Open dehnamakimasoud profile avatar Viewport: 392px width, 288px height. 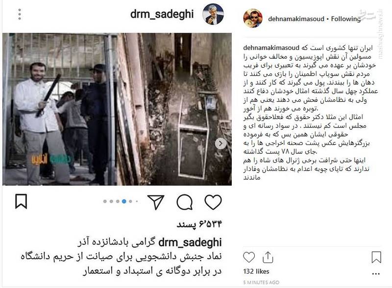(x=253, y=18)
